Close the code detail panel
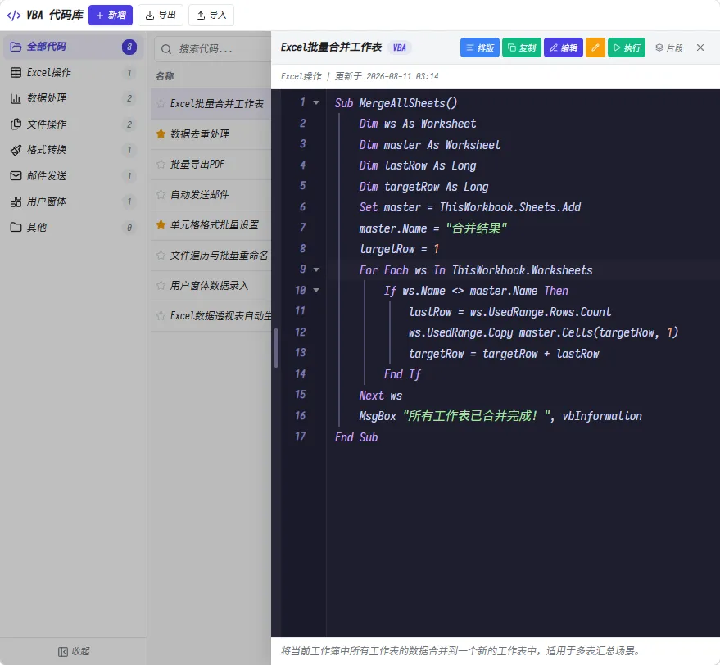 point(700,47)
